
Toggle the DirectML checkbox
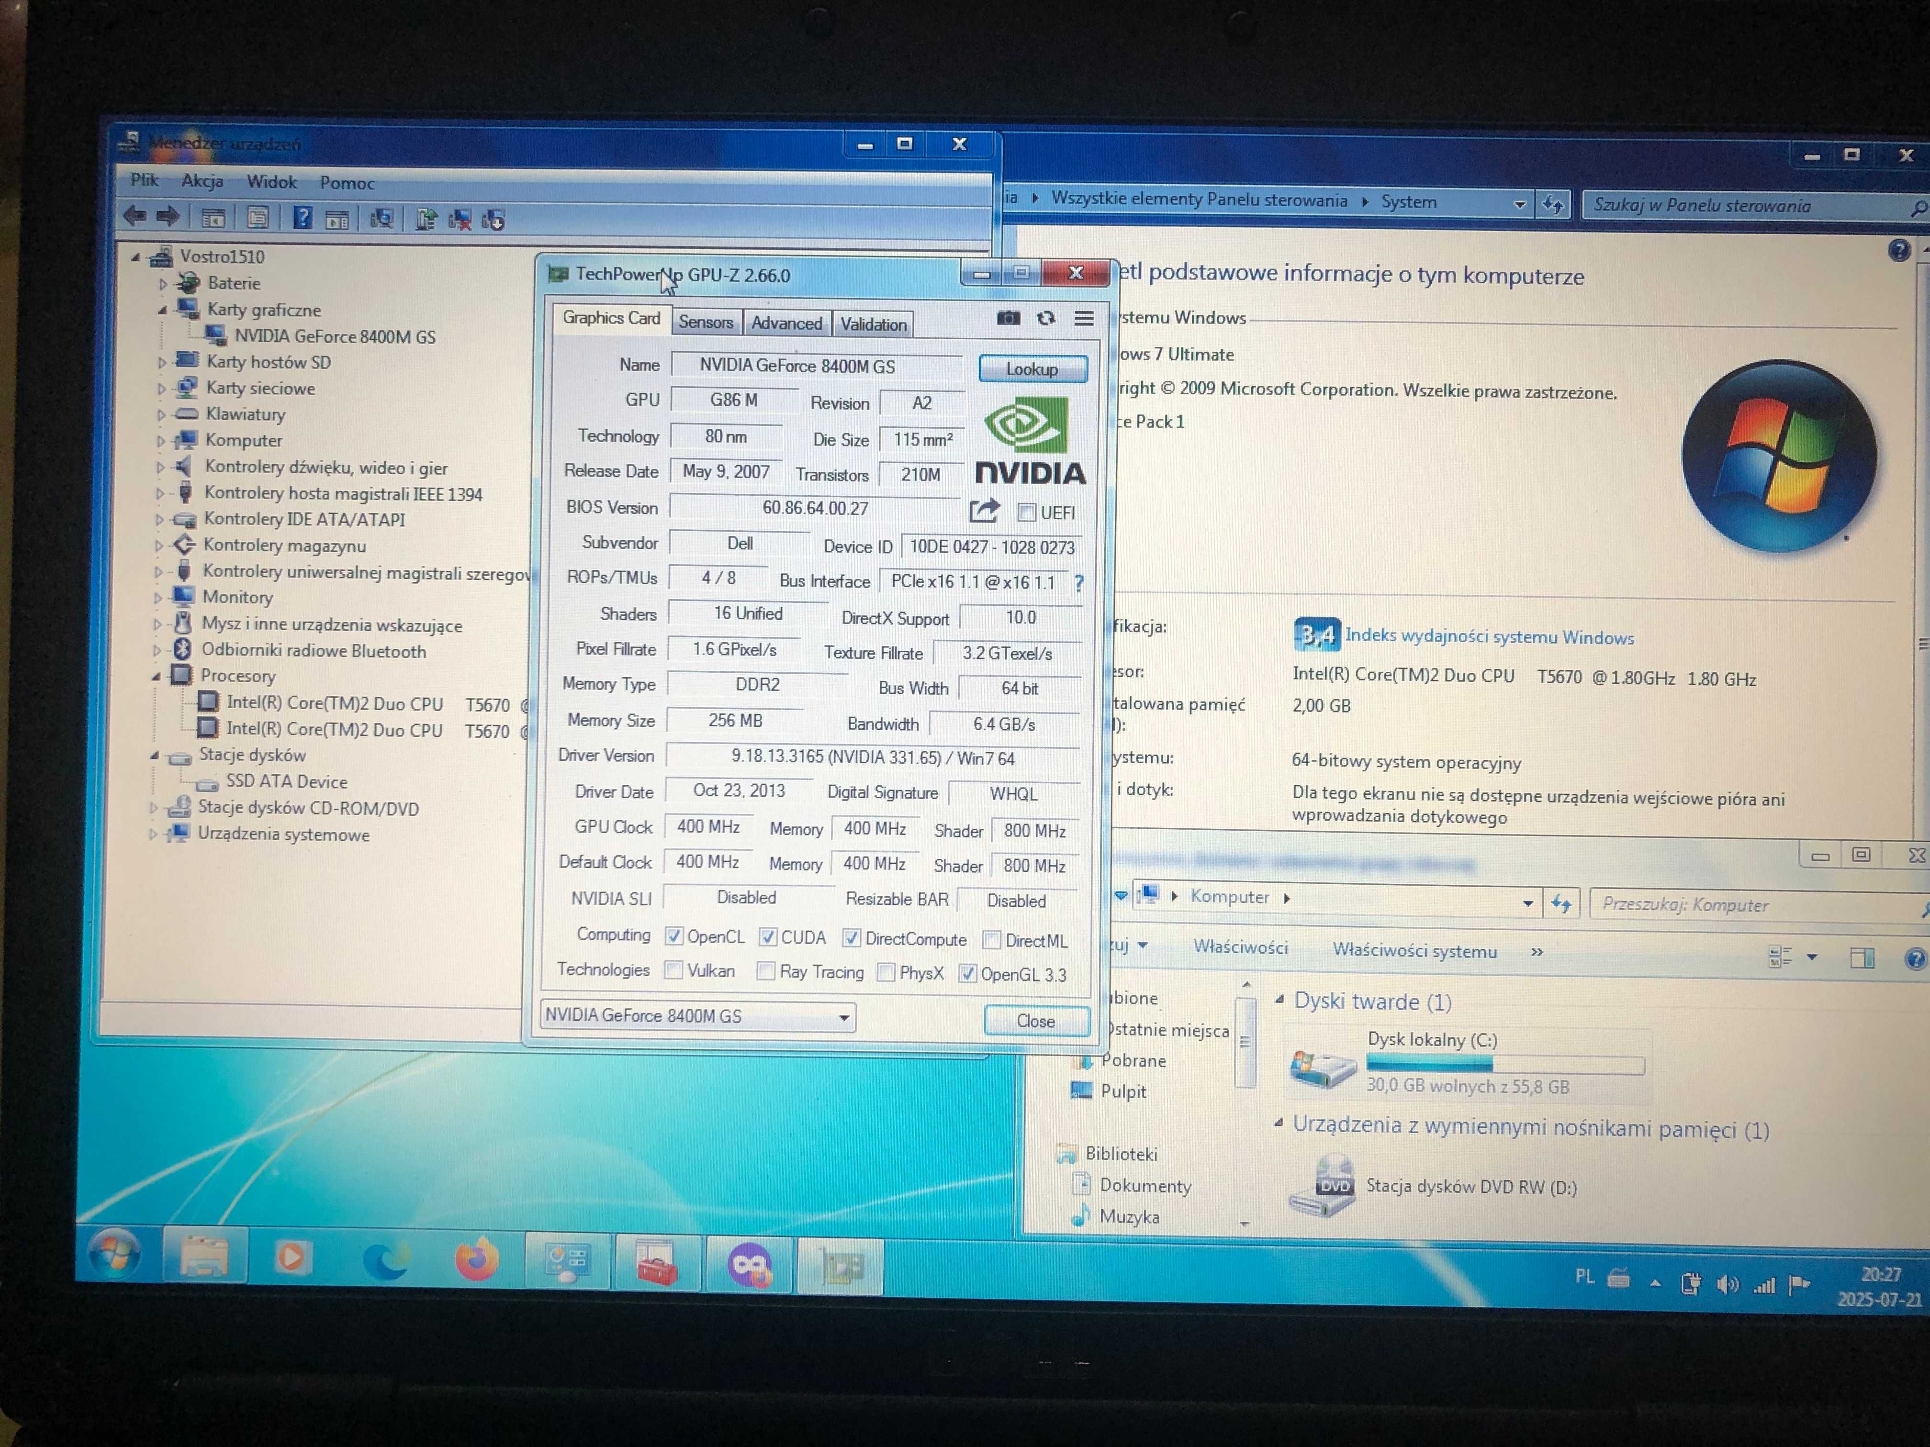pos(991,940)
